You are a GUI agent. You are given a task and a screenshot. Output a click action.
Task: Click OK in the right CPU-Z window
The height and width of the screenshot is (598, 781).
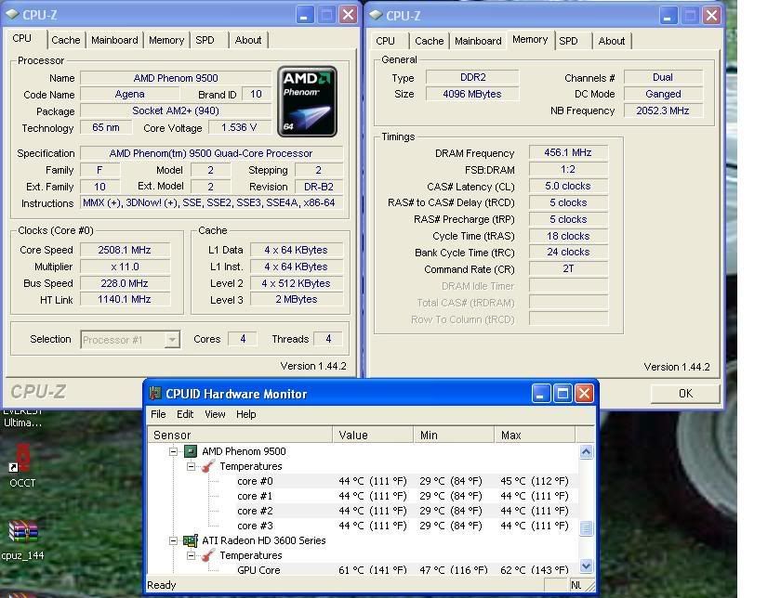pos(685,394)
